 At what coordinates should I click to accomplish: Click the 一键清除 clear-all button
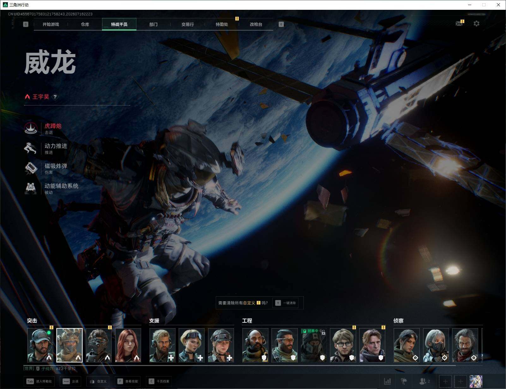tap(286, 303)
